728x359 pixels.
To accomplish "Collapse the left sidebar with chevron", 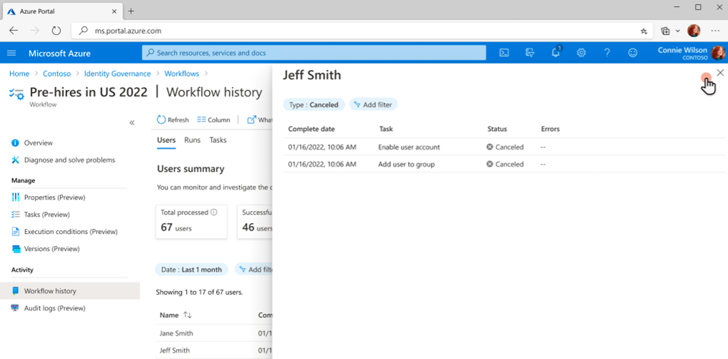I will [x=132, y=123].
